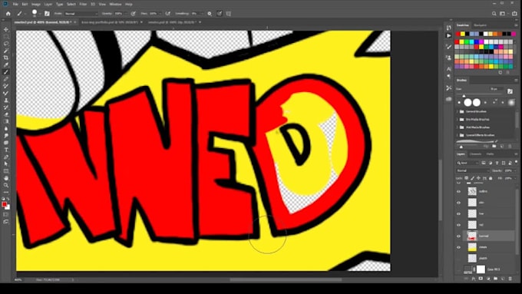
Task: Click the layer Opacity value field
Action: (508, 170)
